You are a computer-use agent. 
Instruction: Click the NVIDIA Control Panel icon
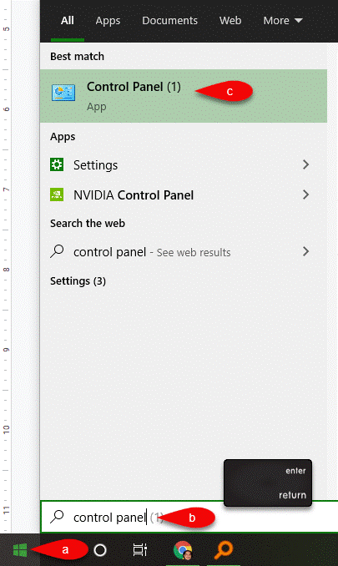(x=57, y=195)
